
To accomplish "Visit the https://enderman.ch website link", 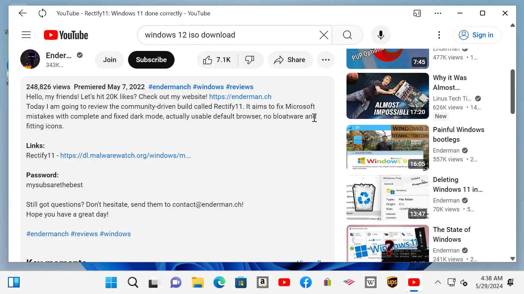I will (240, 97).
